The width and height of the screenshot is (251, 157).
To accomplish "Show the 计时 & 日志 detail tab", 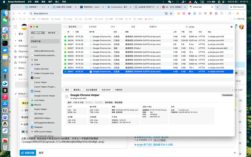I will pos(79,102).
